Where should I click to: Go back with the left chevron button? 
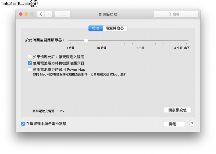41,14
